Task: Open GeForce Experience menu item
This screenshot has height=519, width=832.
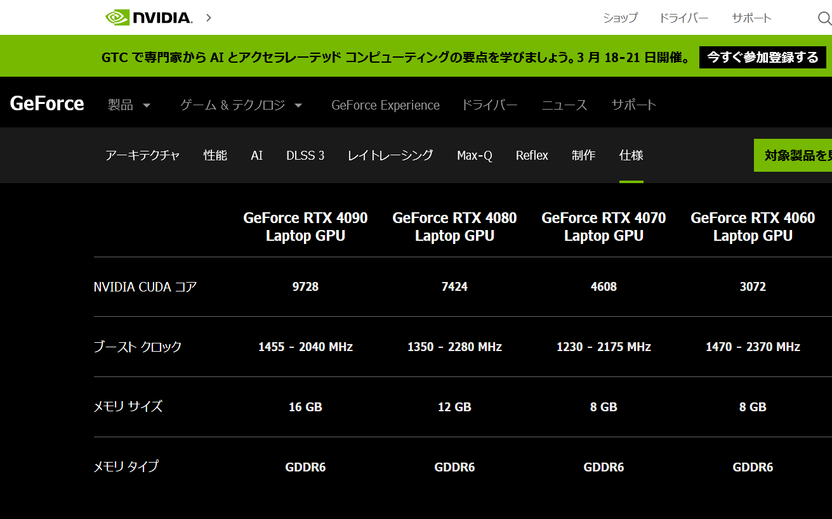Action: 385,105
